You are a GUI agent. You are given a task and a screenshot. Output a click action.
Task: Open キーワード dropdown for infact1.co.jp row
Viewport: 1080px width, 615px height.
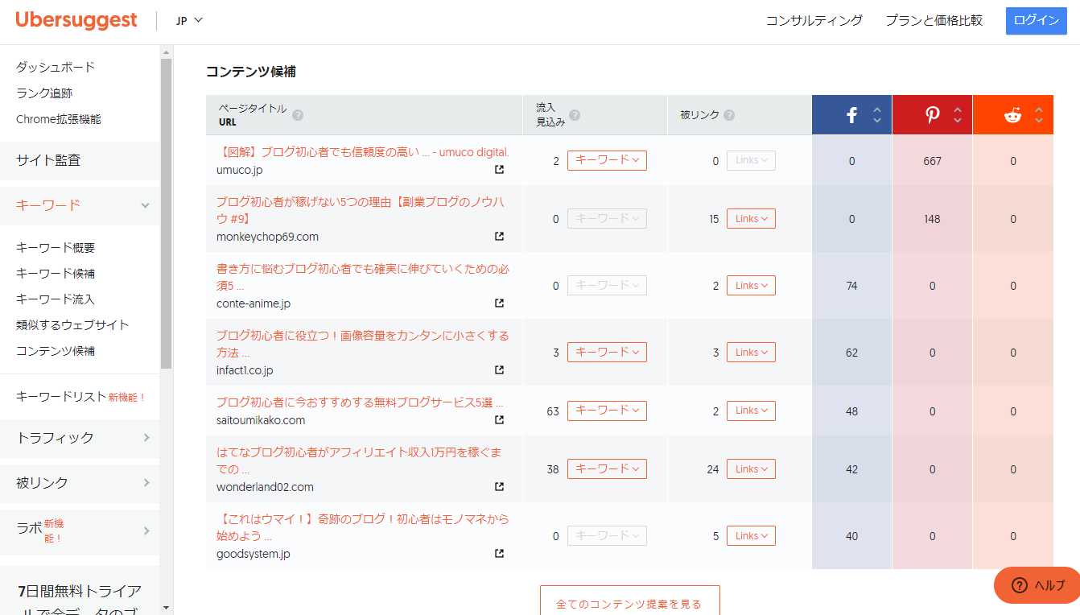coord(607,352)
